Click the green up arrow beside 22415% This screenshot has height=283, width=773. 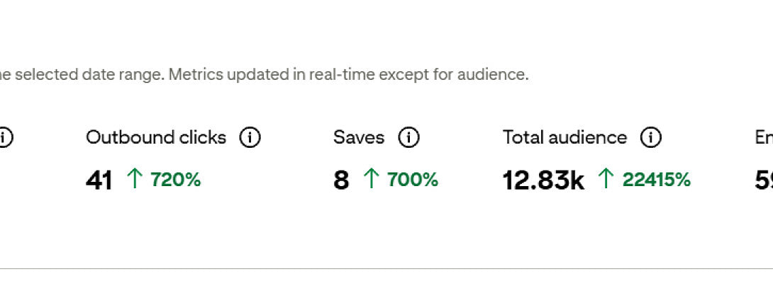tap(605, 180)
